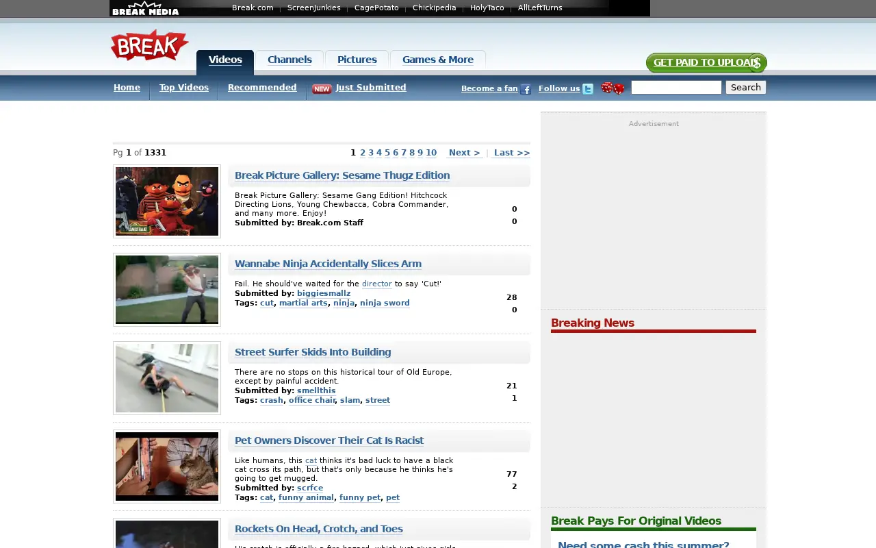Screen dimensions: 876x548
Task: Focus the search text field
Action: point(676,87)
